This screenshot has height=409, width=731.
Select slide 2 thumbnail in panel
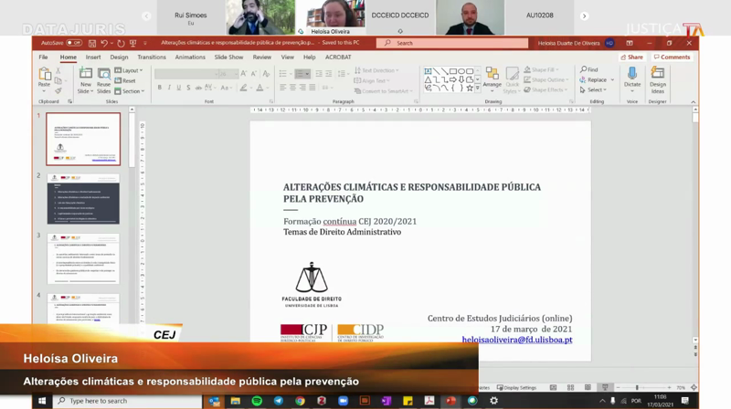(83, 198)
